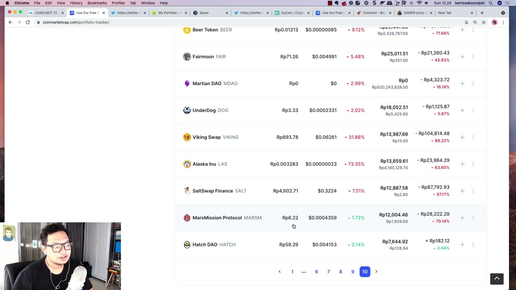Viewport: 516px width, 290px height.
Task: Bookmark this page with star icon
Action: pyautogui.click(x=484, y=23)
